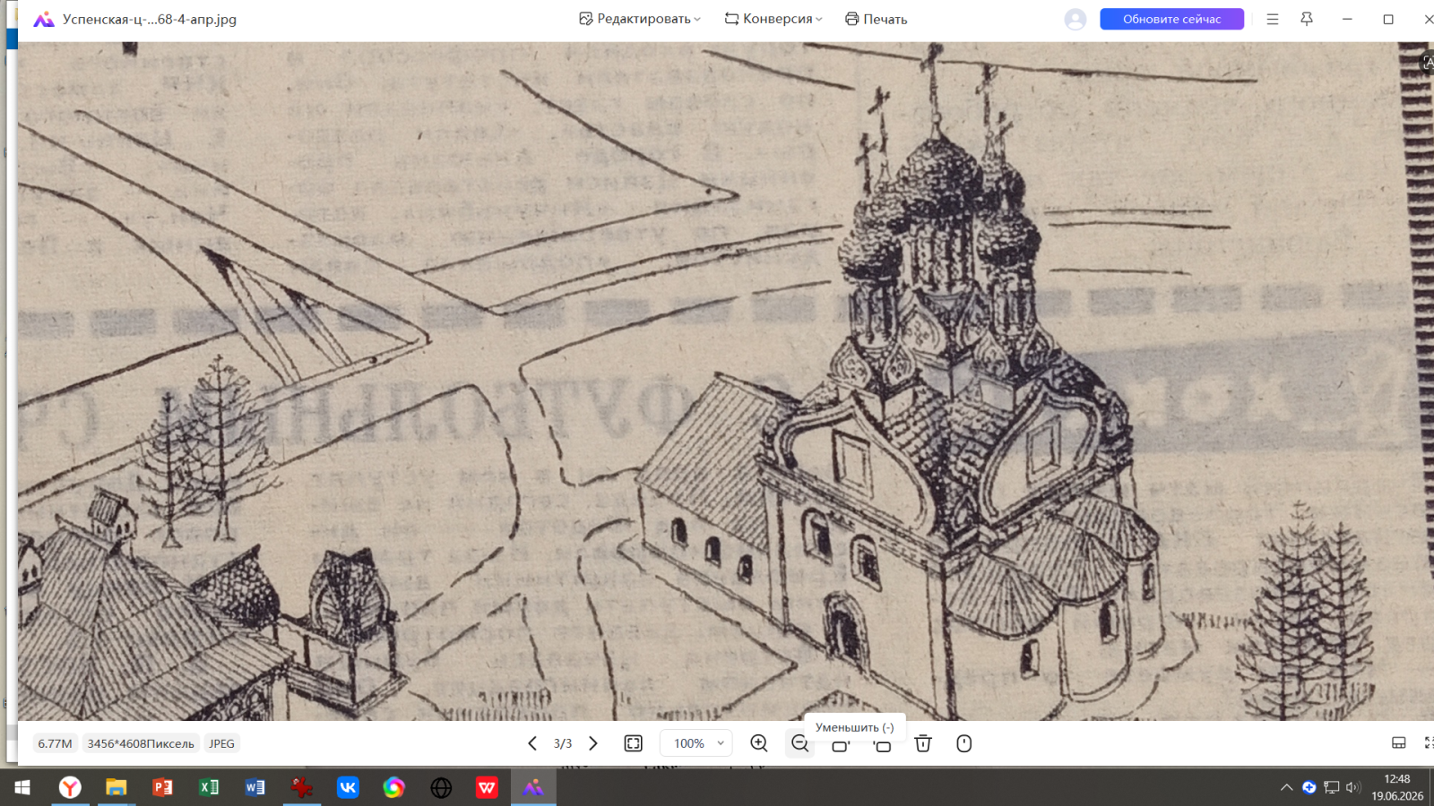
Task: Click the network tray icon
Action: pos(1332,787)
